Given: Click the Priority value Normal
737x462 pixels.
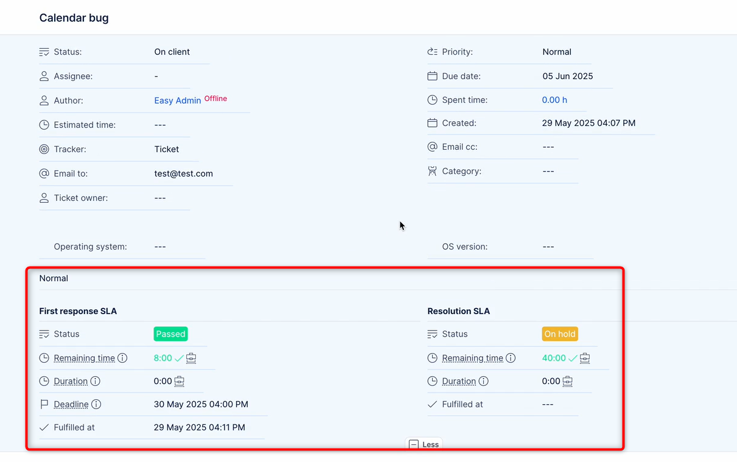Looking at the screenshot, I should click(556, 52).
